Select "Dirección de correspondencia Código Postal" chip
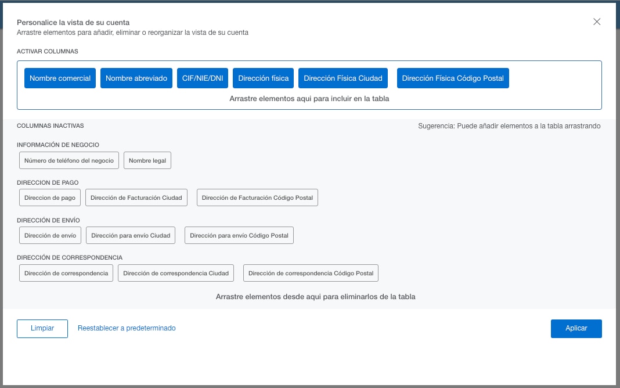Screen dimensions: 620x388 [x=312, y=272]
